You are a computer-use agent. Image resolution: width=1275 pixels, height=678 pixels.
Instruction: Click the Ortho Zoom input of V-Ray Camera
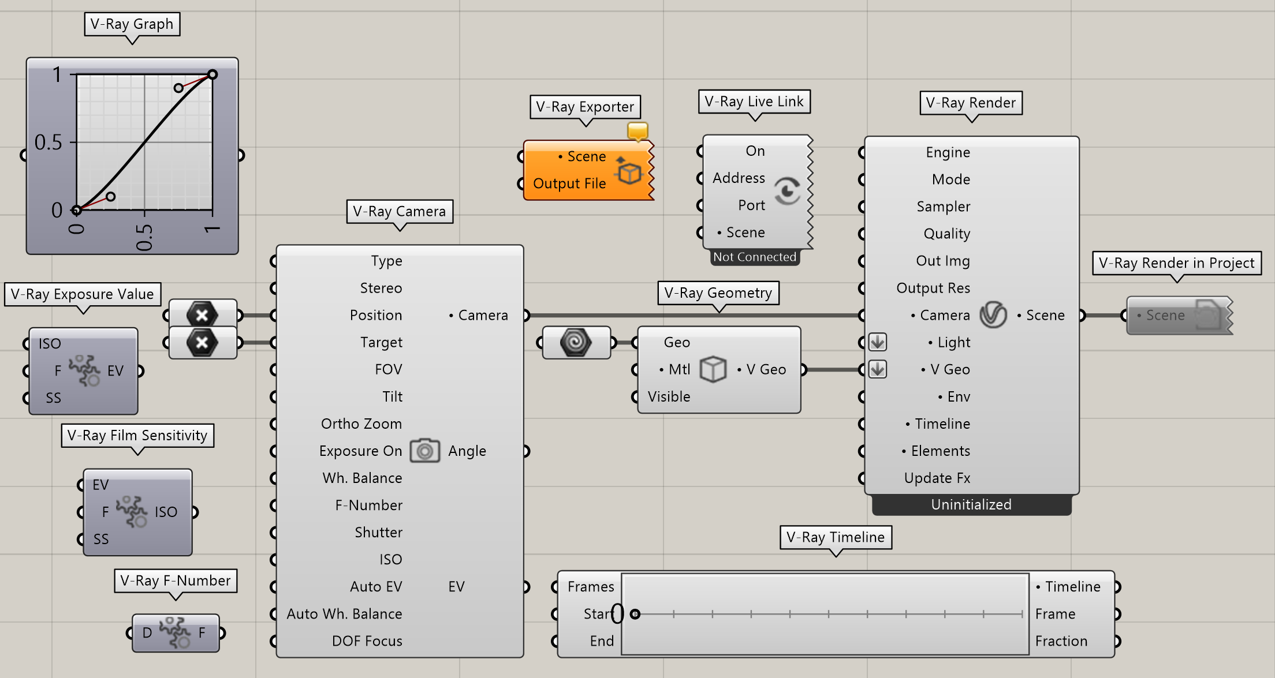click(x=361, y=424)
